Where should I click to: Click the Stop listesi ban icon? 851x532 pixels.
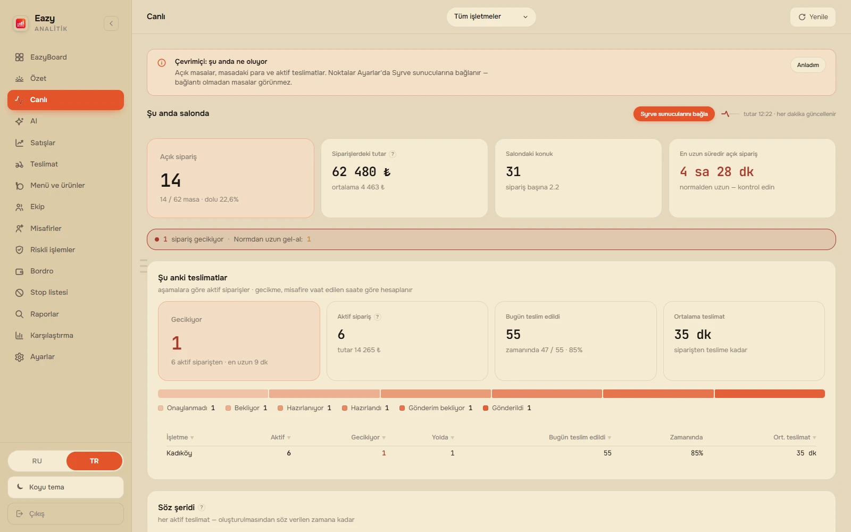20,293
